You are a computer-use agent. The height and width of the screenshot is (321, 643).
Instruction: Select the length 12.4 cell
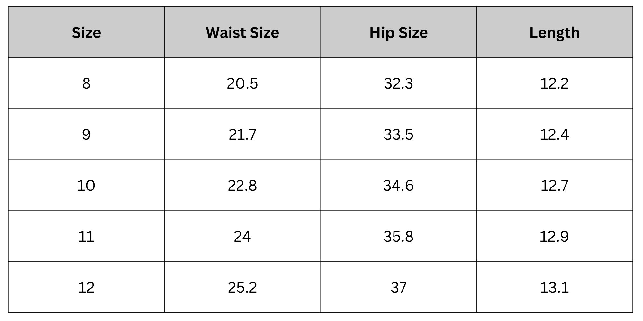(554, 134)
